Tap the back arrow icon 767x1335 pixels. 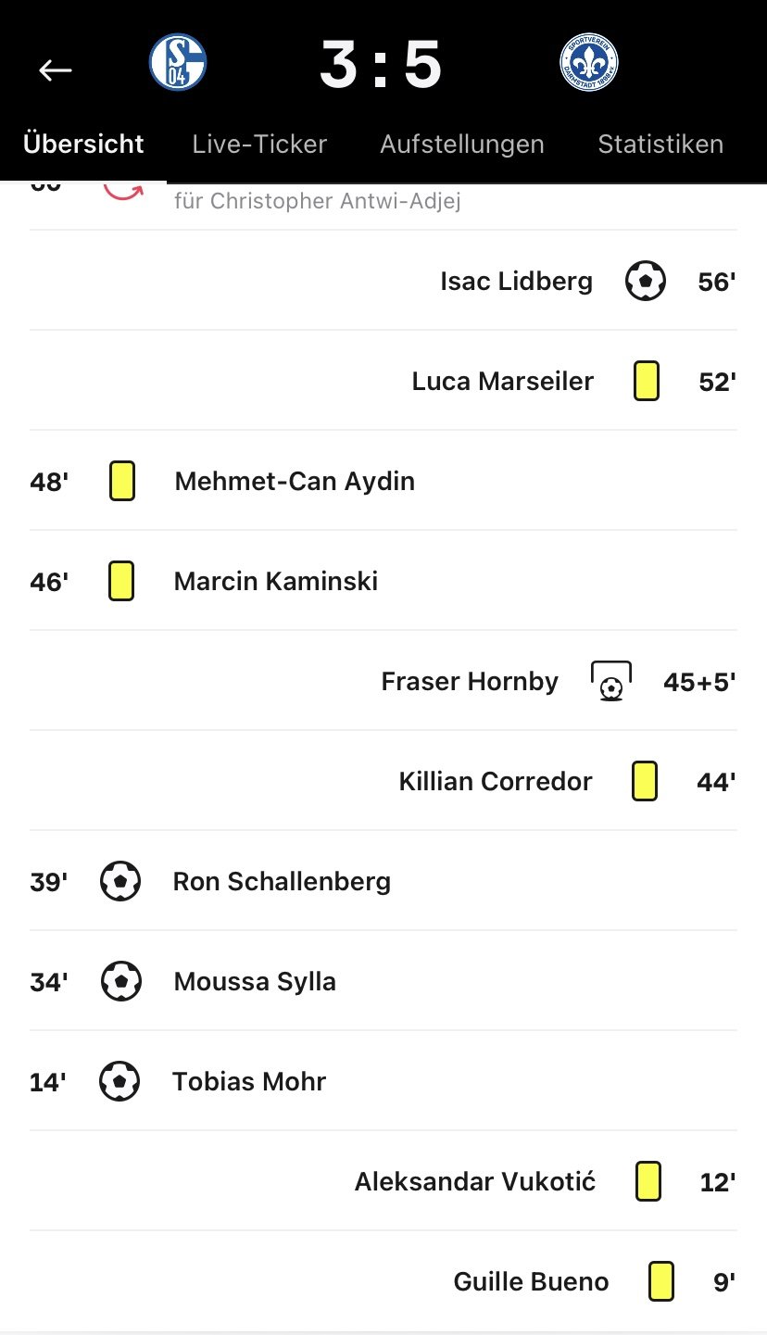[56, 69]
